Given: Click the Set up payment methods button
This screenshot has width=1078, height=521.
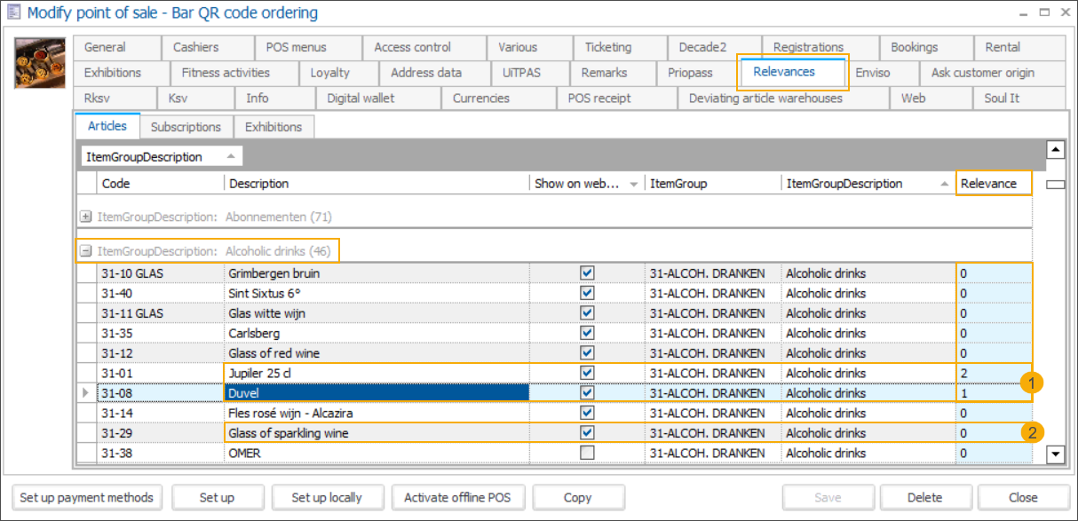Looking at the screenshot, I should (x=86, y=497).
